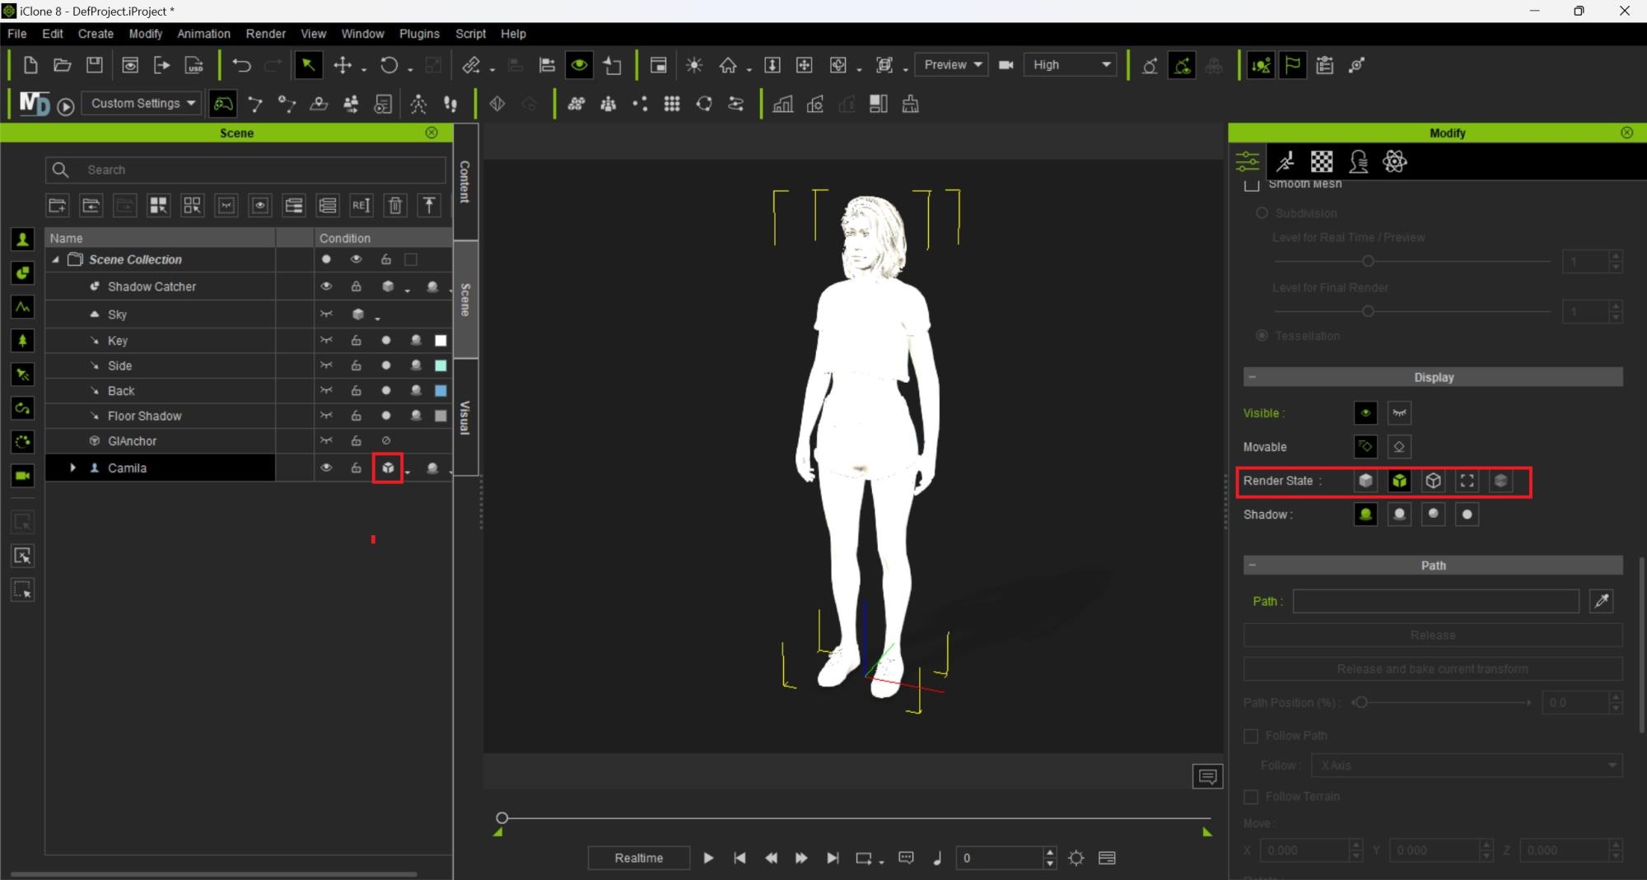Open the Plugins menu

coord(419,34)
